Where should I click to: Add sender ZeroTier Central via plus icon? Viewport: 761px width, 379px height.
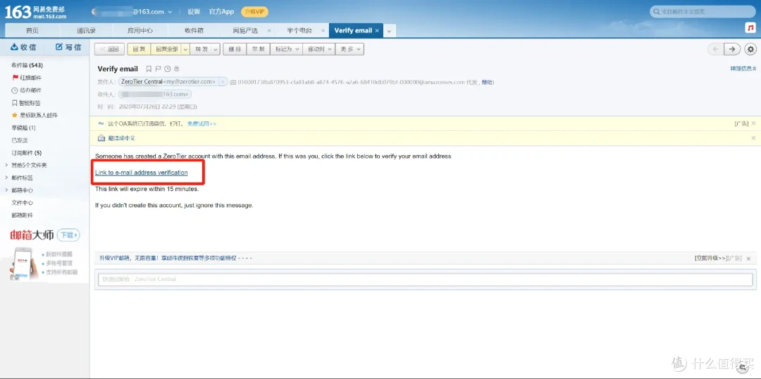[x=223, y=82]
